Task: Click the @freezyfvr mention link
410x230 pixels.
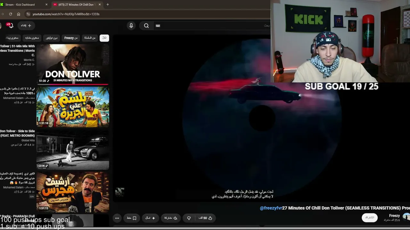Action: [271, 208]
